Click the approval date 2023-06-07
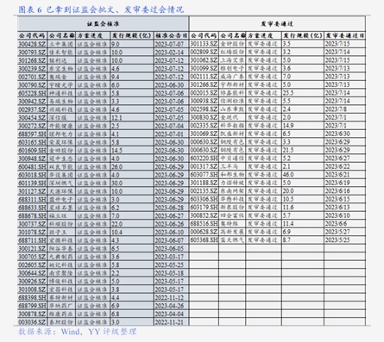The height and width of the screenshot is (342, 384). click(x=169, y=240)
